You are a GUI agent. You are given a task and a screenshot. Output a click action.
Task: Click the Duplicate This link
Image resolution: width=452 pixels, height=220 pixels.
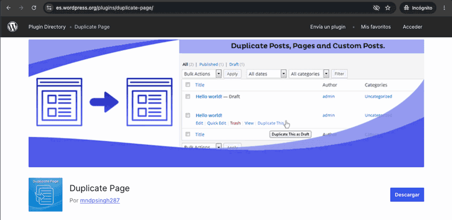click(x=271, y=123)
